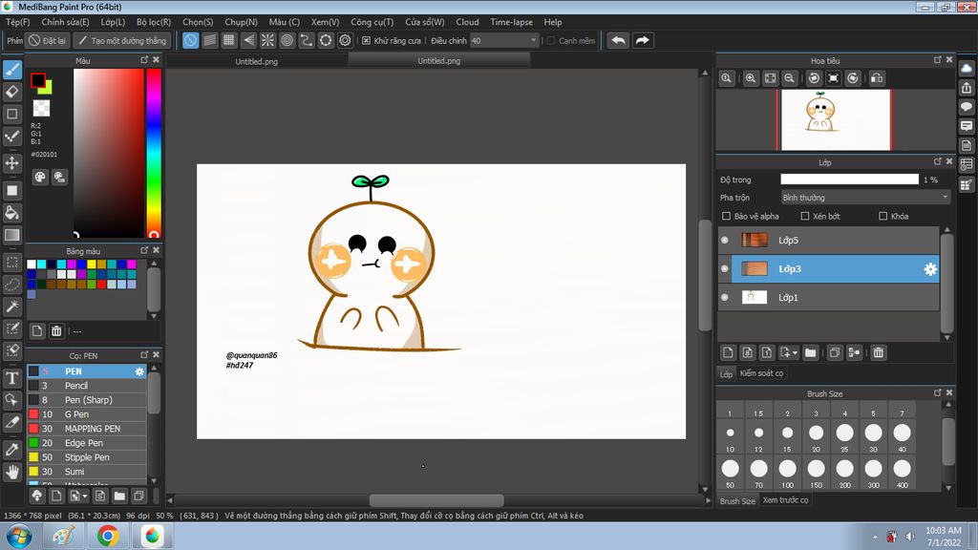Click the cloud icon on right sidebar

(967, 69)
